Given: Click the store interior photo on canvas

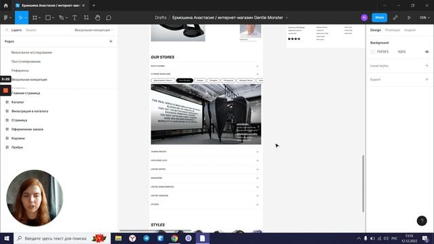Looking at the screenshot, I should 205,115.
